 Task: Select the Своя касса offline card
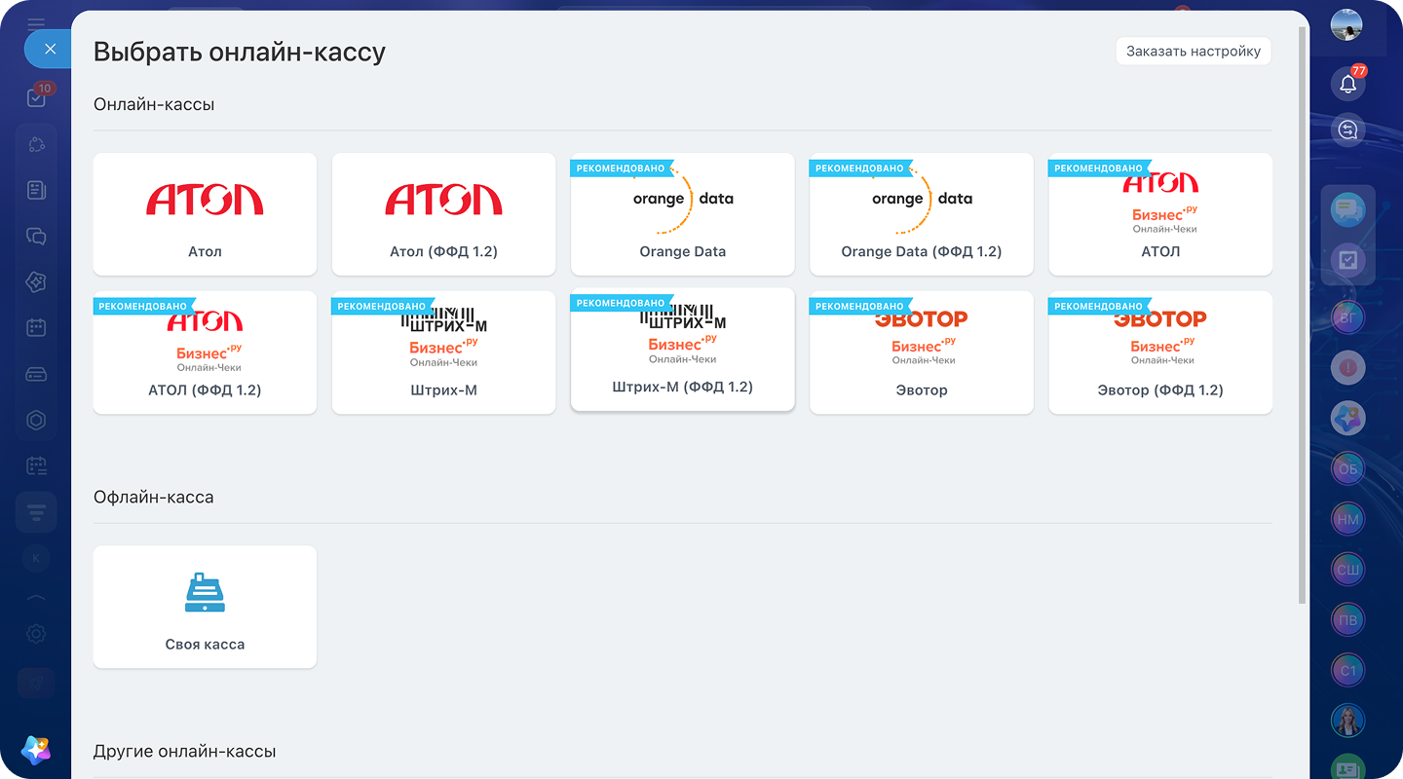(205, 607)
